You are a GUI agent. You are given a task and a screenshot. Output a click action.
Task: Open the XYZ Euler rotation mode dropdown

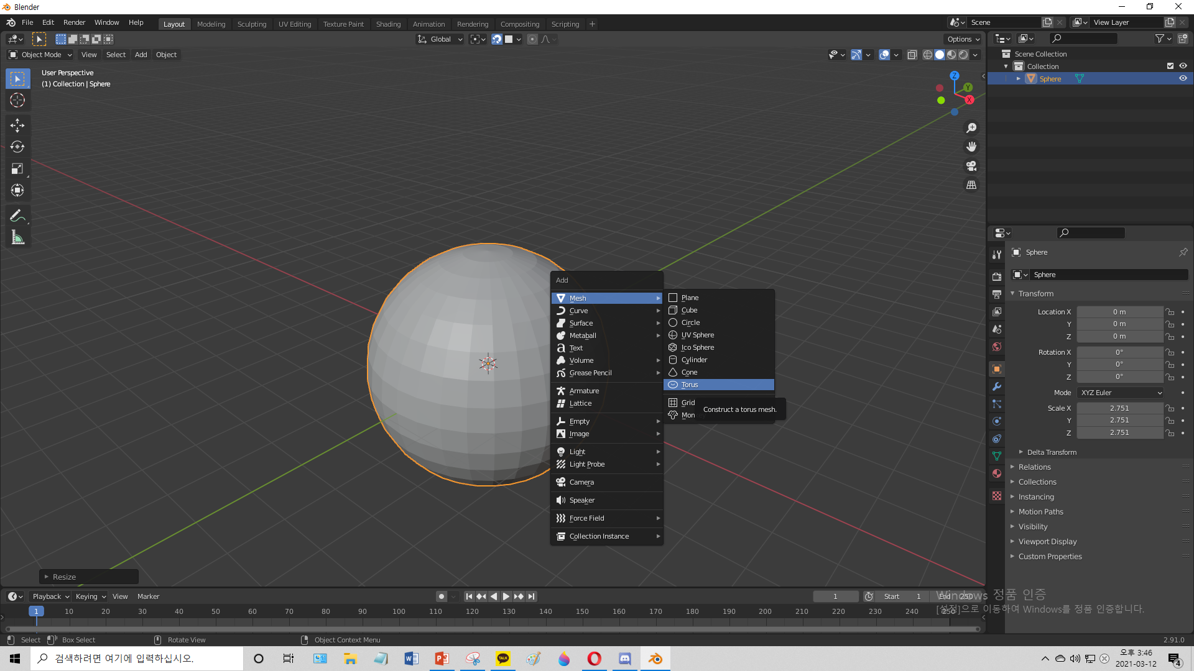click(x=1120, y=393)
